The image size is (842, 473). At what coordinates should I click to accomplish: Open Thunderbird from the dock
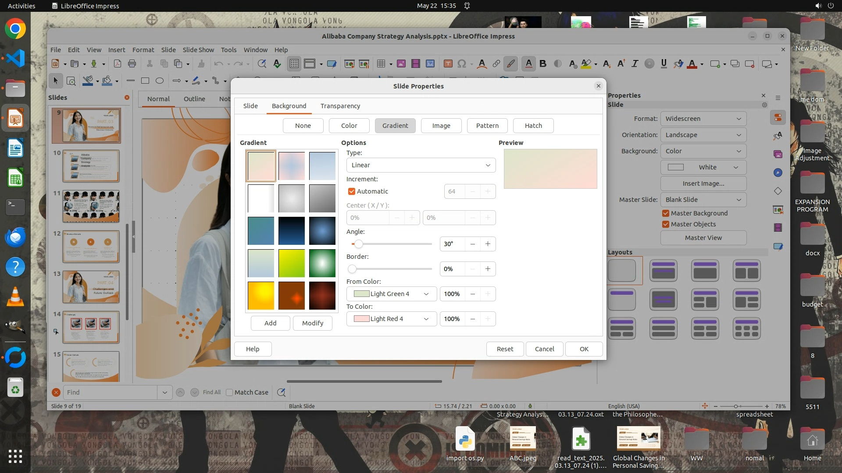pos(15,237)
